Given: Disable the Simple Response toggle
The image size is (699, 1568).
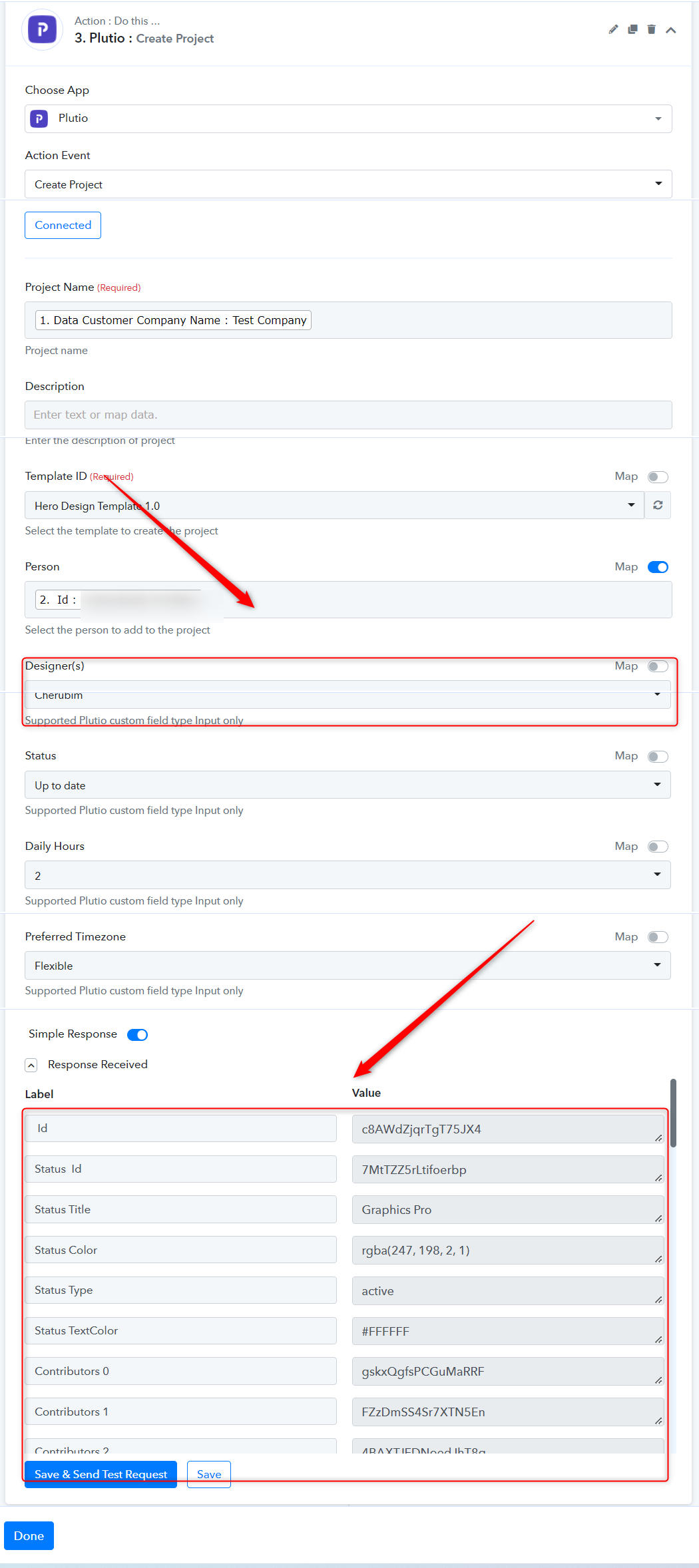Looking at the screenshot, I should pos(137,1034).
